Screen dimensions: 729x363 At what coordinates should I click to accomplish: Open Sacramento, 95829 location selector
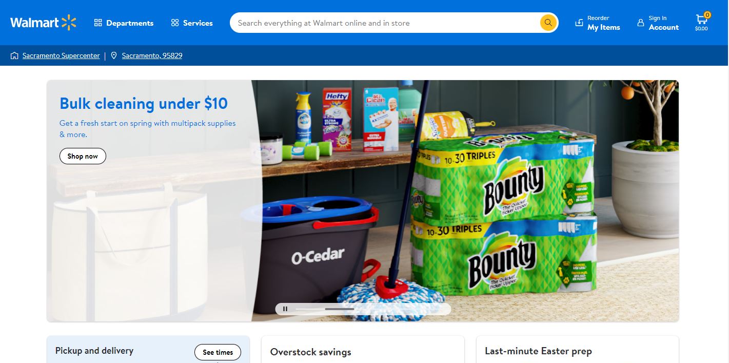[152, 55]
